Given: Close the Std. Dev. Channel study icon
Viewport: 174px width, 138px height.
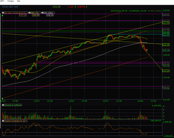Looking at the screenshot, I should pos(3,13).
